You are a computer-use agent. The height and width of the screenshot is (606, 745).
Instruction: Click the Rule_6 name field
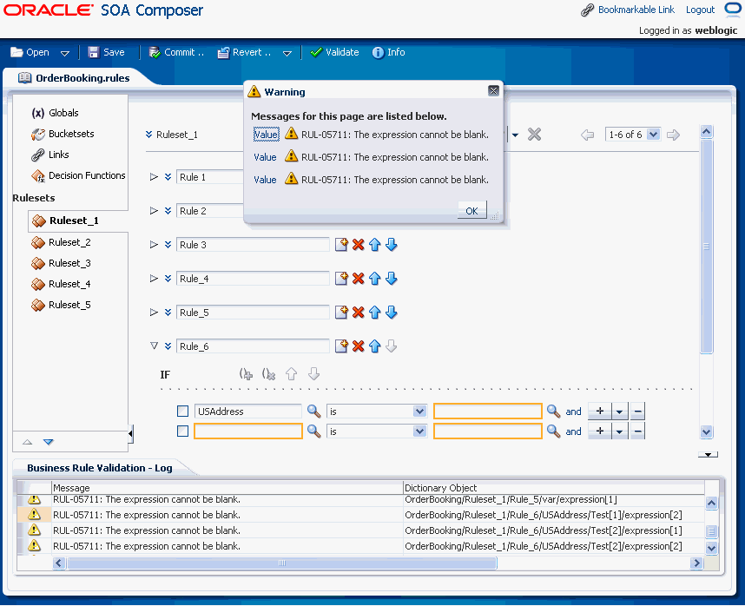[253, 346]
